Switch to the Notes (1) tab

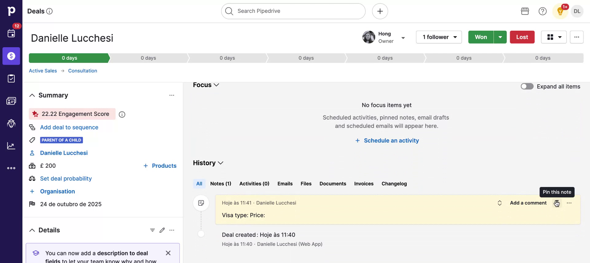pos(221,184)
